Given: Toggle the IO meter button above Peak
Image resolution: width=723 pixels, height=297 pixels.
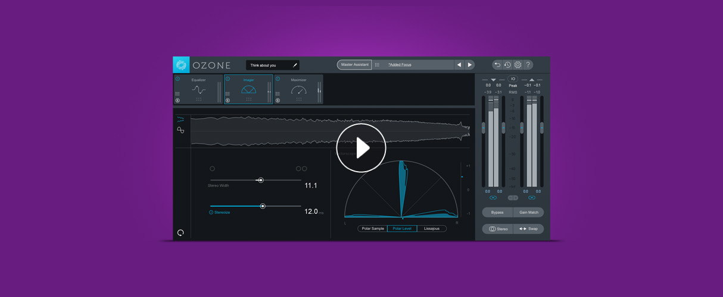Looking at the screenshot, I should coord(513,79).
